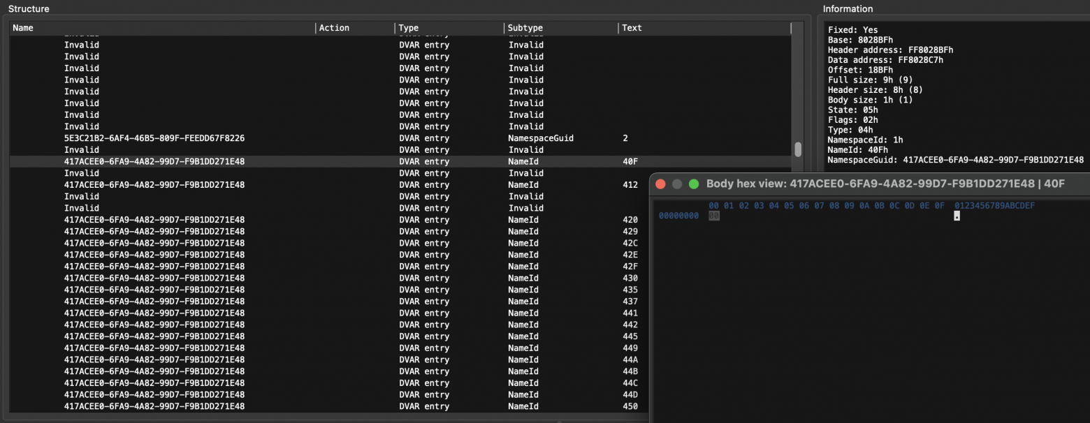Click the 'State: 05h' line in Information

[x=852, y=110]
